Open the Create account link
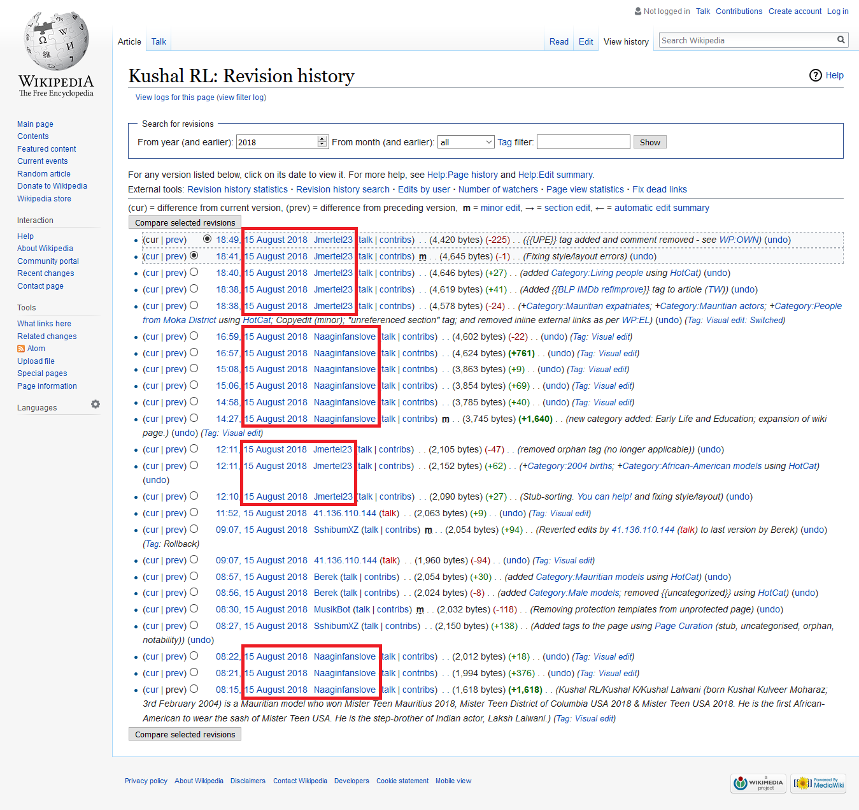Screen dimensions: 859x810 795,11
